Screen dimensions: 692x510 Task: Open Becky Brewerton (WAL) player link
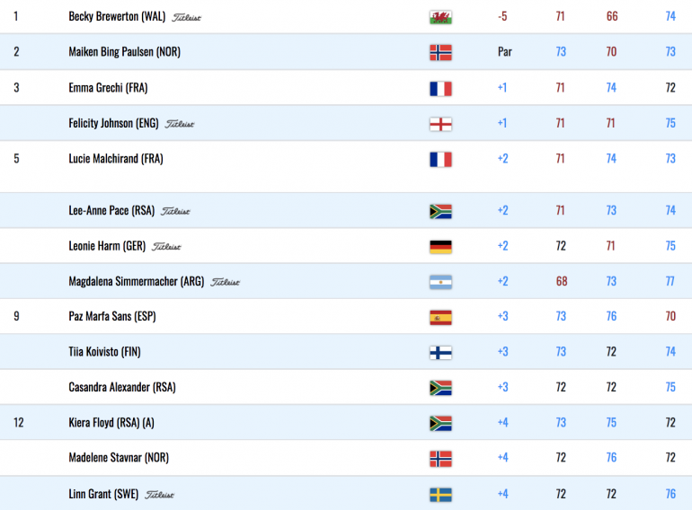[x=117, y=17]
